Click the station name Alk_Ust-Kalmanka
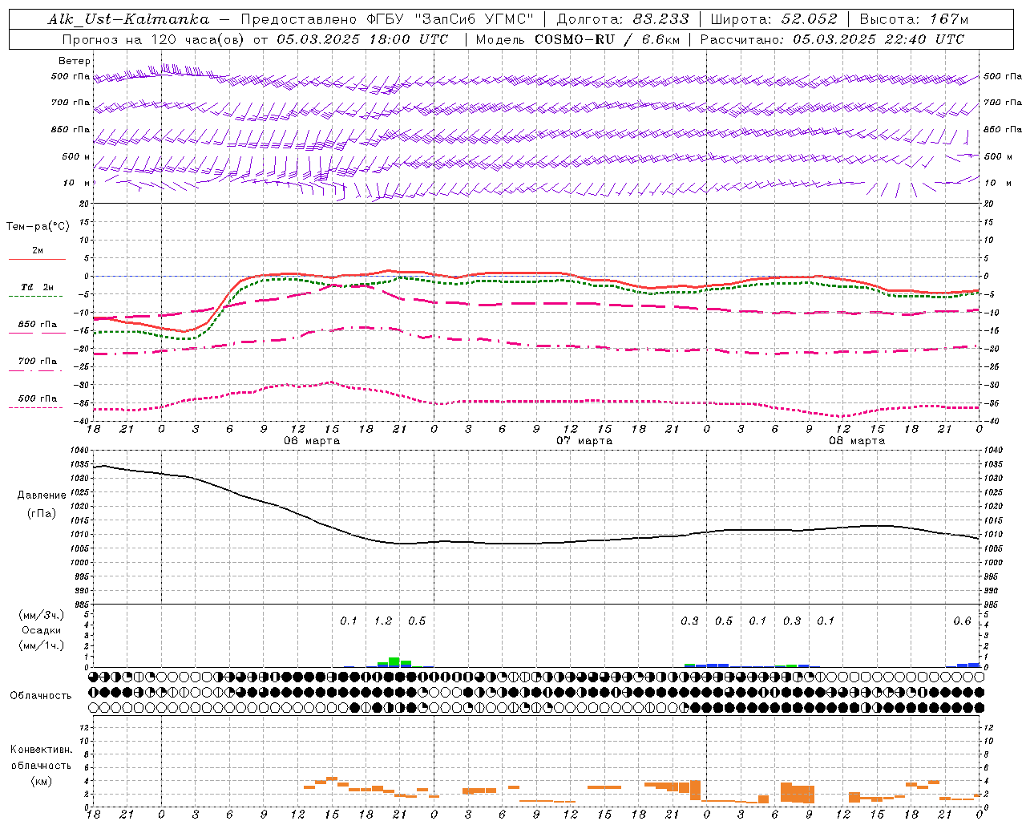Screen dimensions: 1026x821 pos(128,19)
